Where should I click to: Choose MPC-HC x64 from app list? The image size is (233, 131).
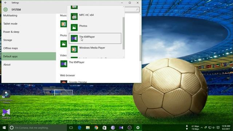(95, 16)
